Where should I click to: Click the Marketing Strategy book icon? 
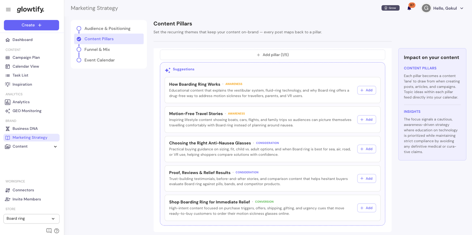pos(8,138)
